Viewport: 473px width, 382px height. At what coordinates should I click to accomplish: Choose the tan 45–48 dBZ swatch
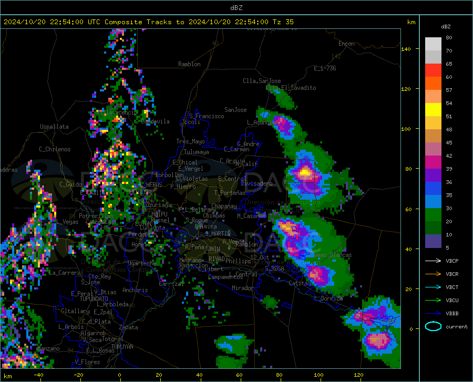433,136
